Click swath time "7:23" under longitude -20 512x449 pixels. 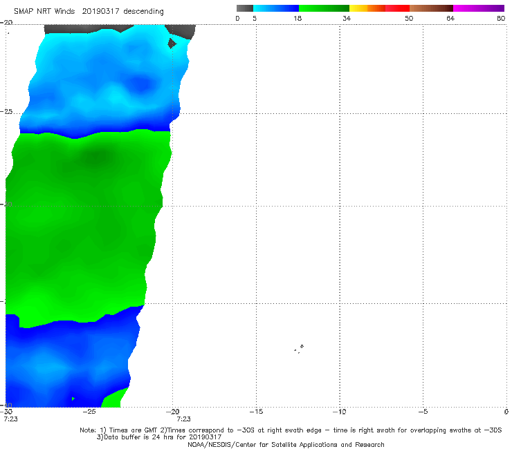(x=183, y=419)
